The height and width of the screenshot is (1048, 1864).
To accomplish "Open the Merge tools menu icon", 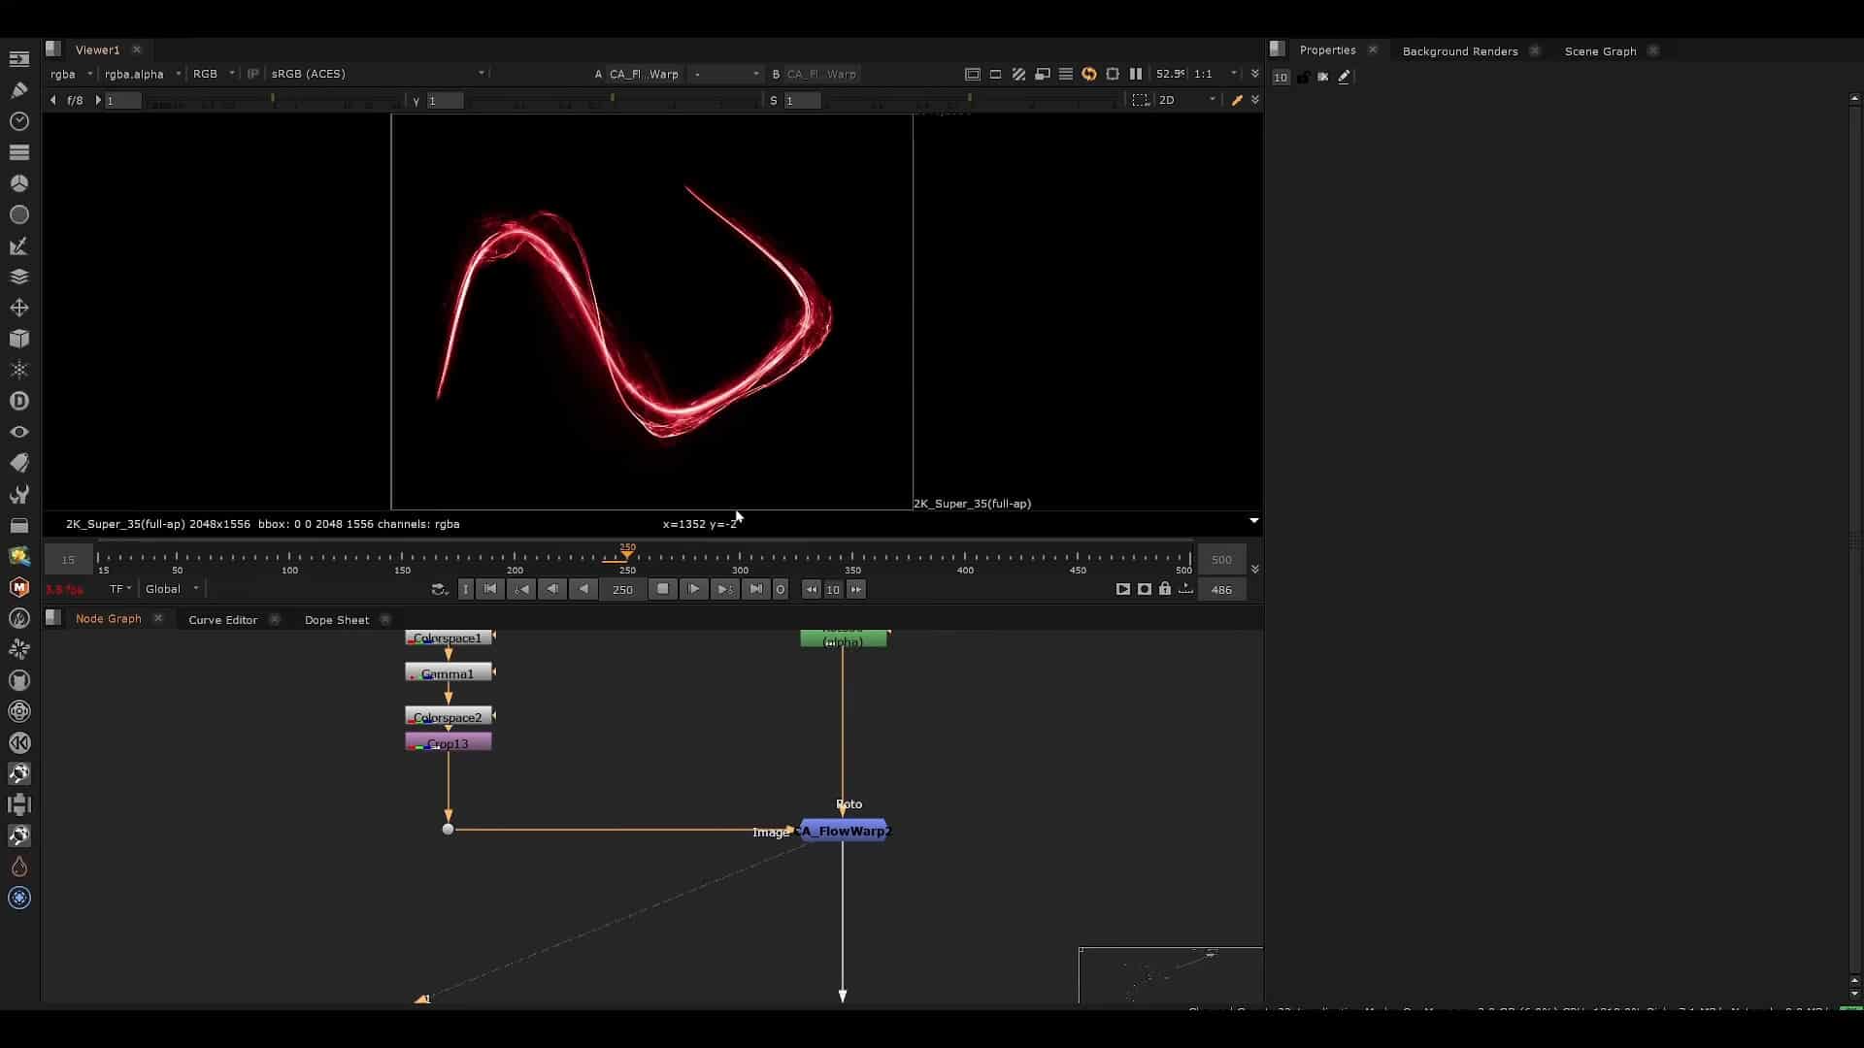I will 19,277.
